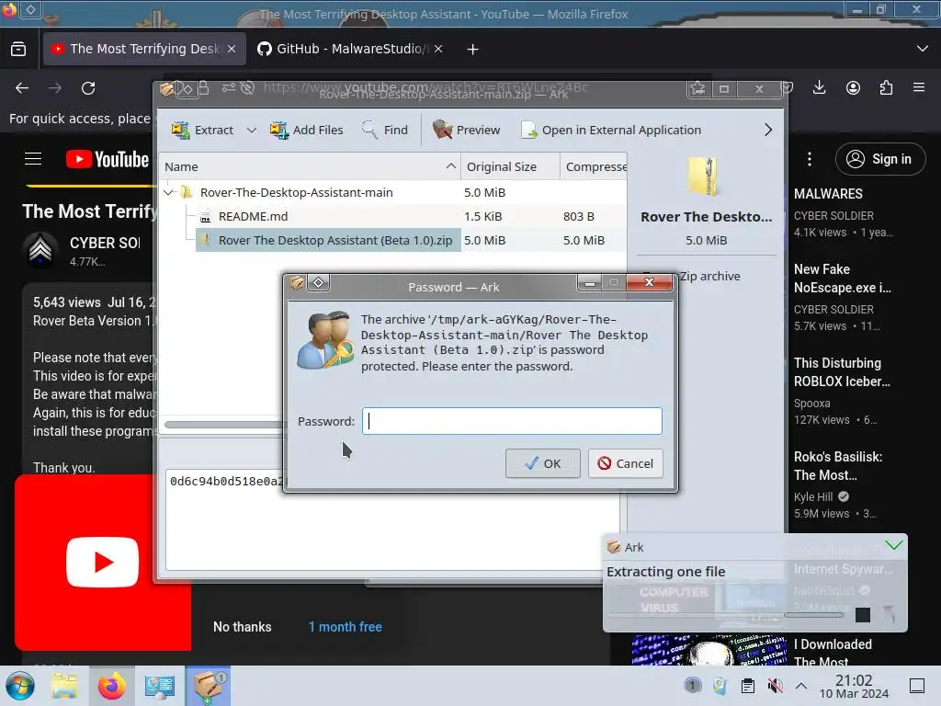The image size is (941, 706).
Task: Click Open in External Application
Action: (x=611, y=130)
